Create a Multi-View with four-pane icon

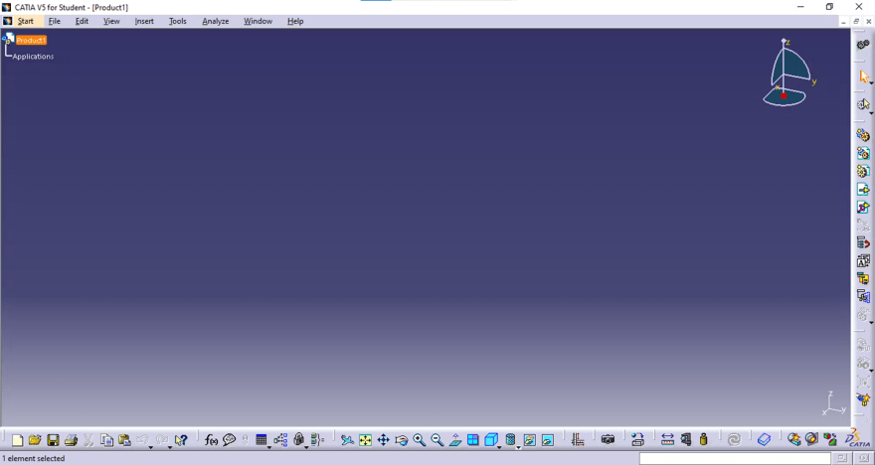tap(473, 440)
